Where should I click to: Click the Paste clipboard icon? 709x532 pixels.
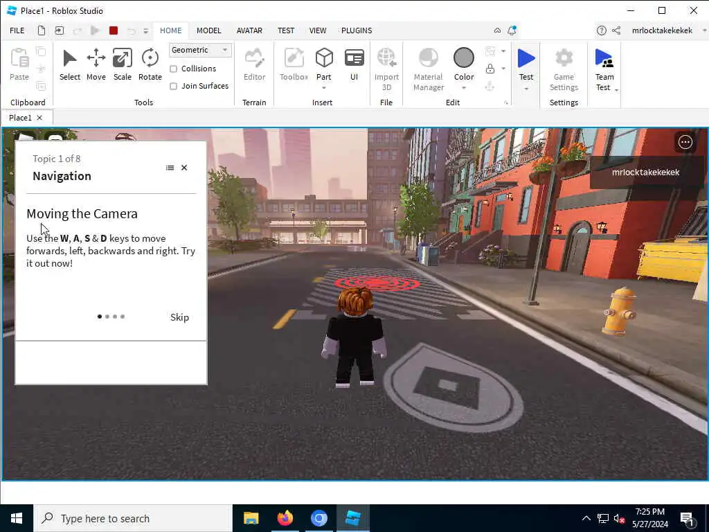click(x=19, y=64)
